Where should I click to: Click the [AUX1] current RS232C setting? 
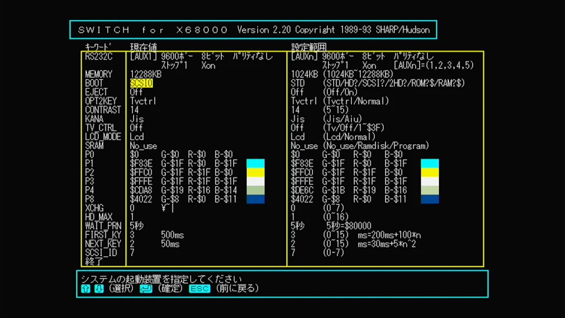pos(144,57)
